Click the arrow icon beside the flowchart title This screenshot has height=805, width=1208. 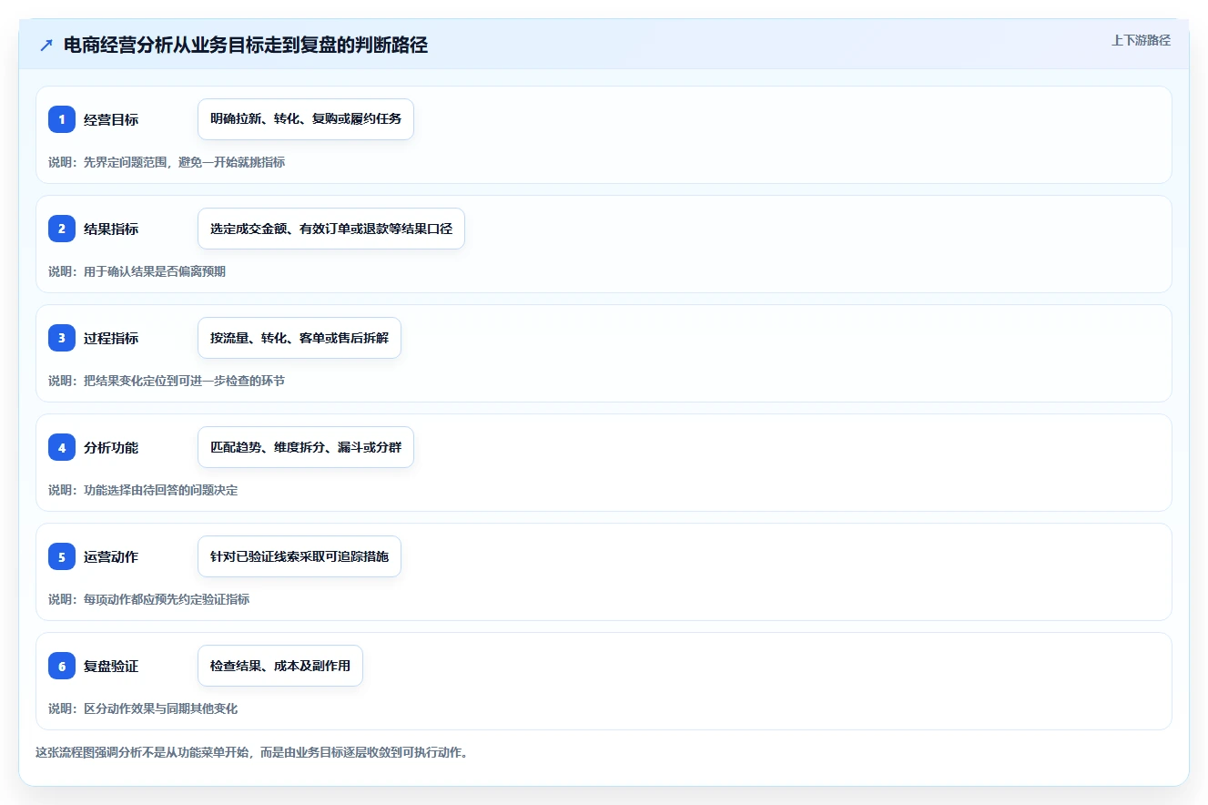[46, 45]
